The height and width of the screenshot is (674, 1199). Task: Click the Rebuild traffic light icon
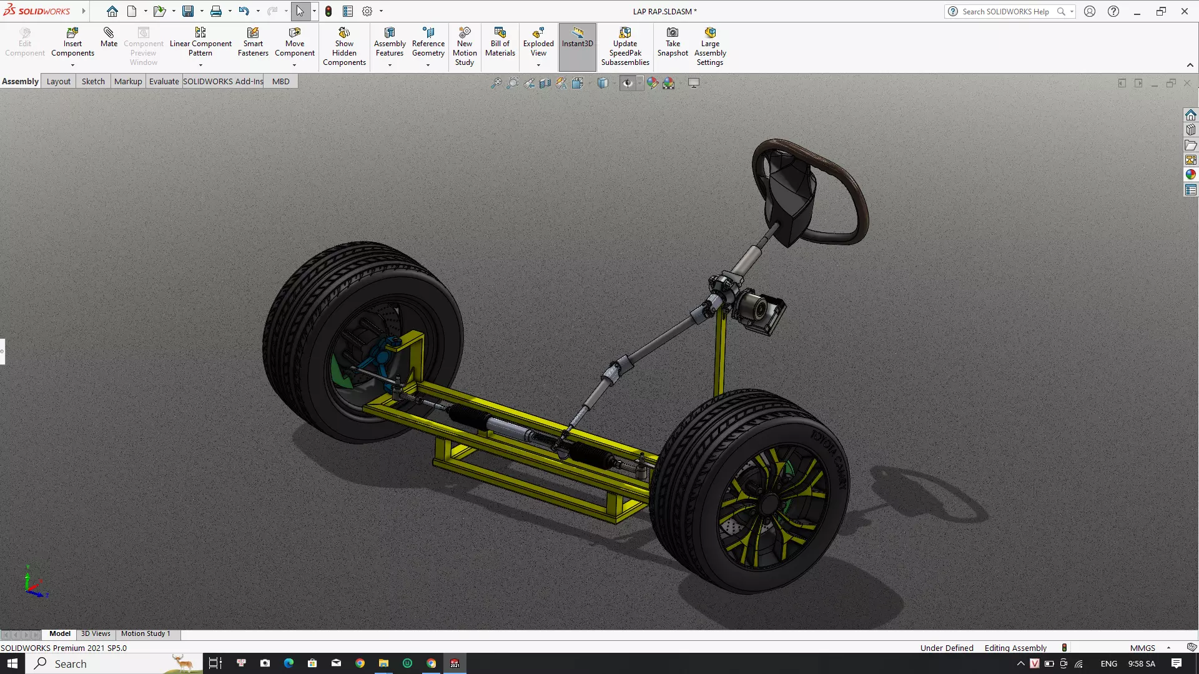[328, 11]
